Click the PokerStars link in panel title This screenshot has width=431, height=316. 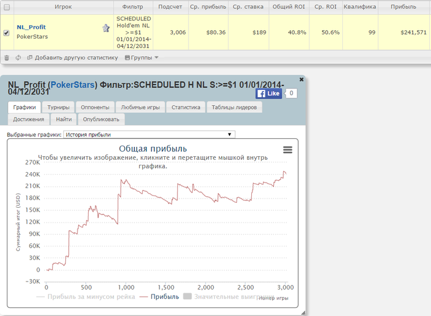point(73,85)
